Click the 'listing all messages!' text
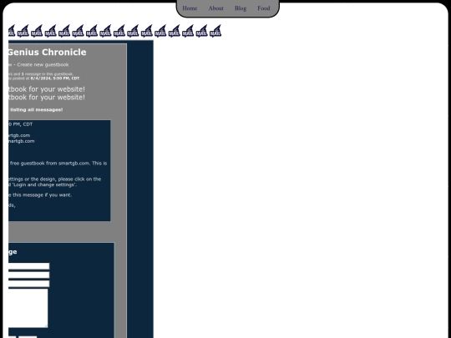 point(36,109)
